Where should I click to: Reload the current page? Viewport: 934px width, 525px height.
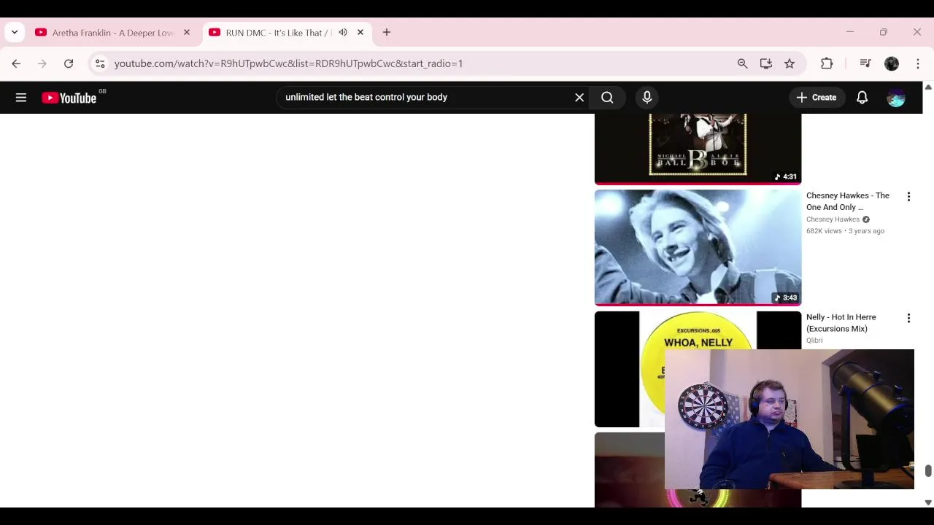click(x=69, y=63)
